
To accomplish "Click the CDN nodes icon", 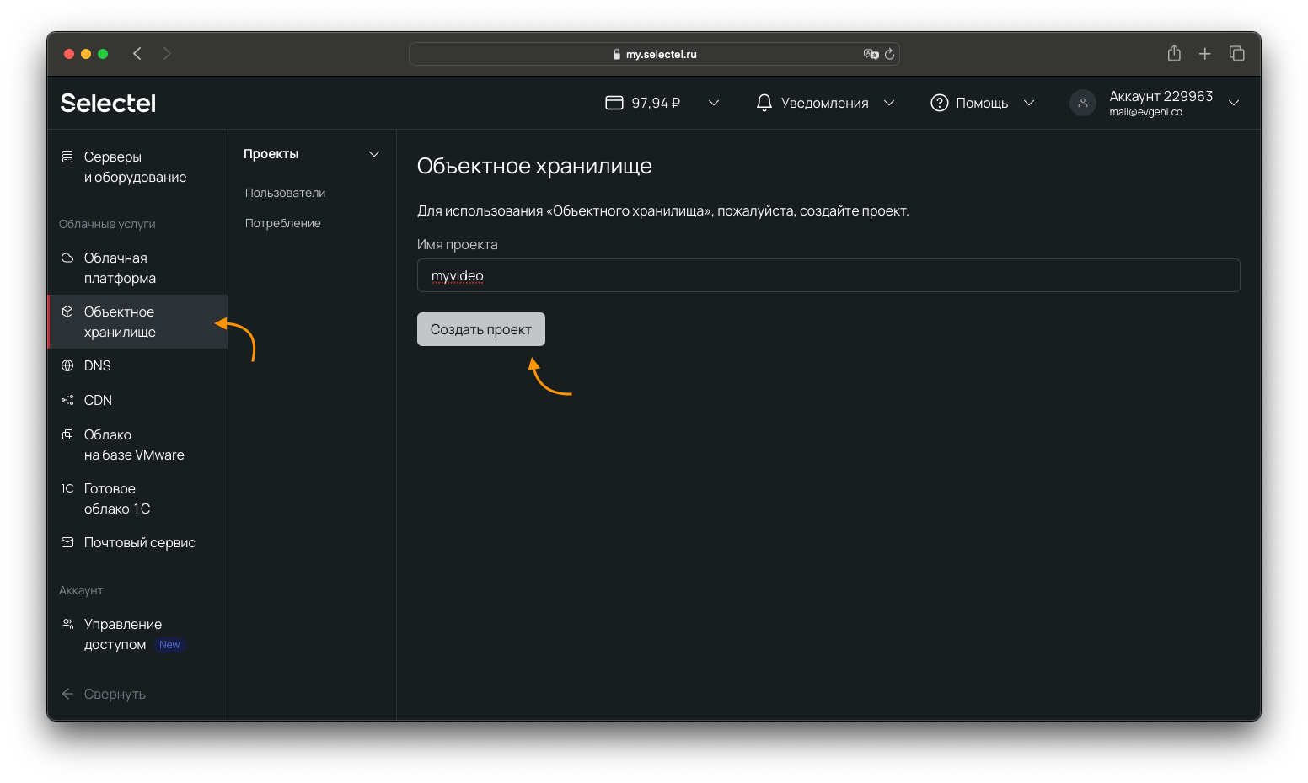I will click(67, 400).
